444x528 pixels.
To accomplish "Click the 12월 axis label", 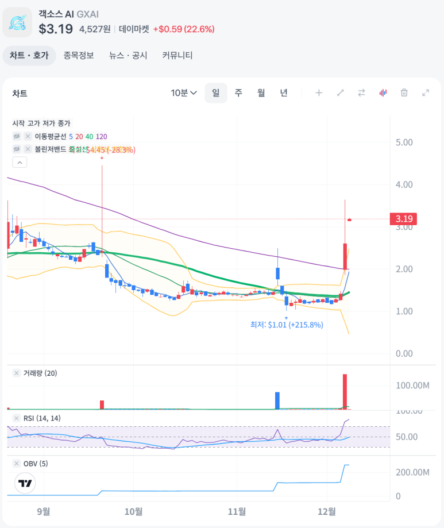I will (x=327, y=511).
